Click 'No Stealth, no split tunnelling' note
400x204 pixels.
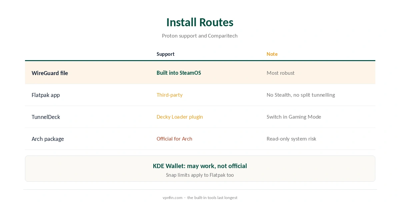[x=301, y=95]
